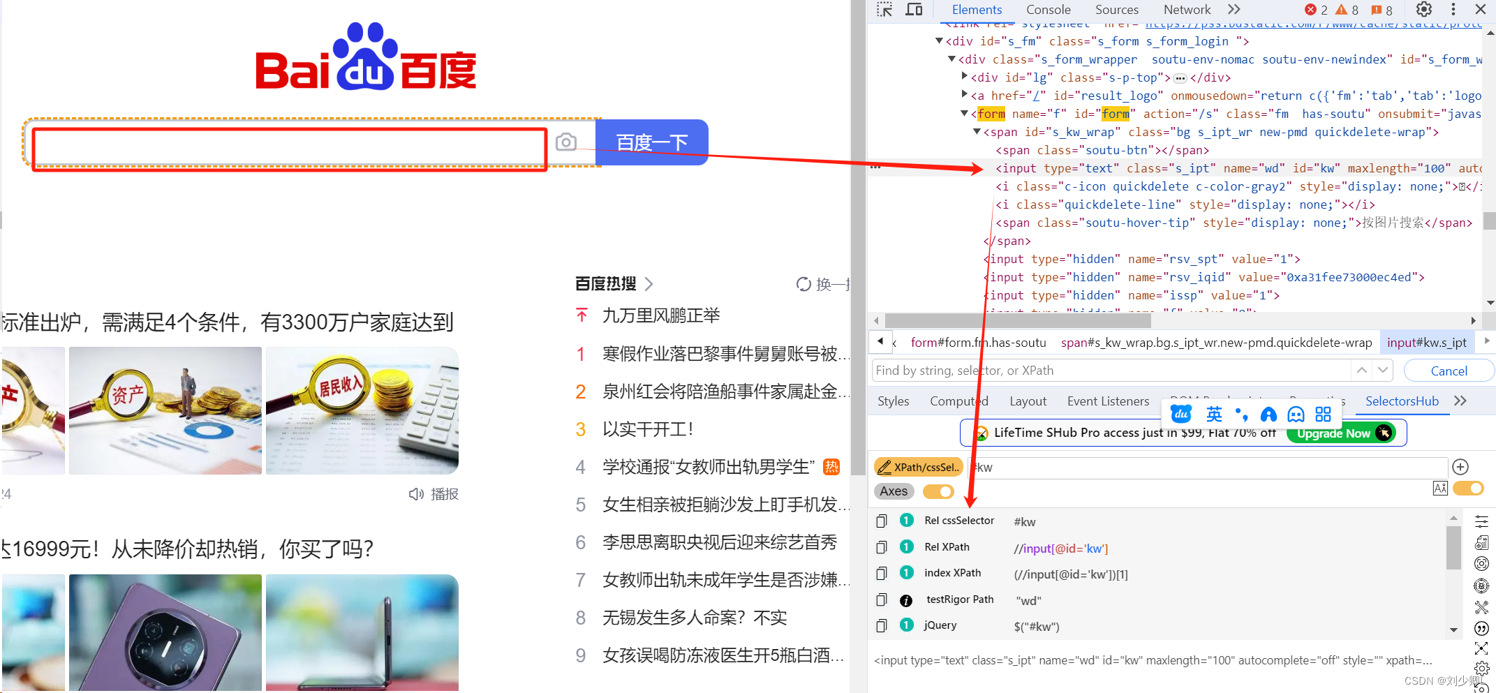Show more sidebar tabs after SelectorsHub
This screenshot has height=693, width=1496.
pyautogui.click(x=1460, y=401)
